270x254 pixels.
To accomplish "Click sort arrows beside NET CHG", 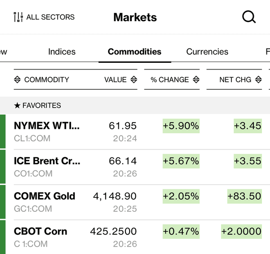I will pyautogui.click(x=258, y=79).
